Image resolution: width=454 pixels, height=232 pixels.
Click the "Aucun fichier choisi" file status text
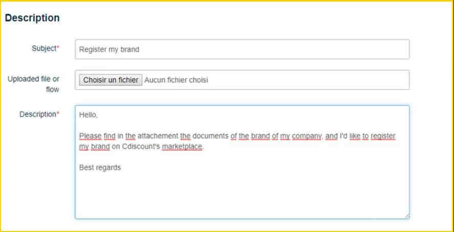click(176, 80)
